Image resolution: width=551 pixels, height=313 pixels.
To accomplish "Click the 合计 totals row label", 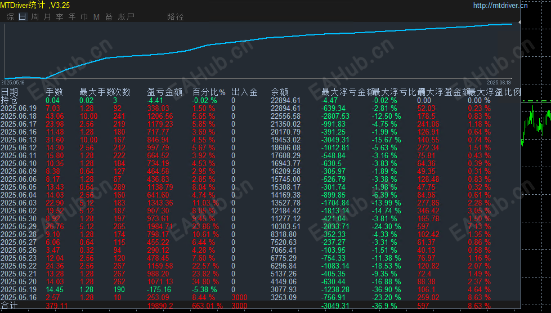I will [10, 305].
